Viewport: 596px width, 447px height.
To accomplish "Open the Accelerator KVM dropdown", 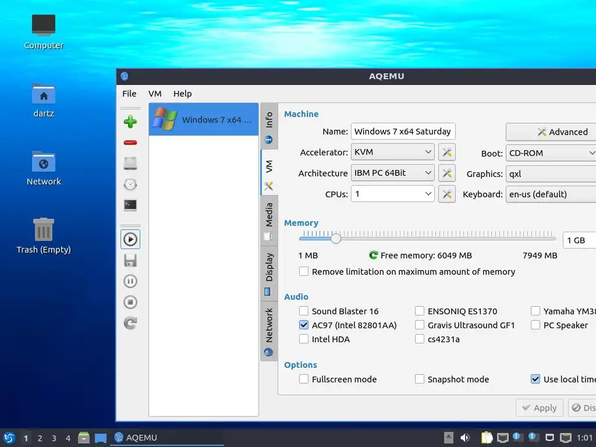I will pyautogui.click(x=393, y=152).
